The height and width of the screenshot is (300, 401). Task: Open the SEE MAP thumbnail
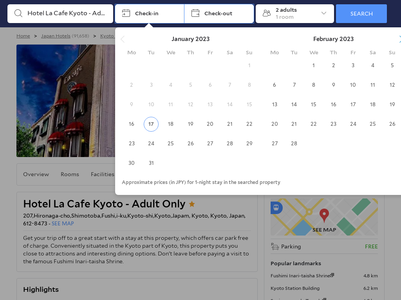coord(324,217)
